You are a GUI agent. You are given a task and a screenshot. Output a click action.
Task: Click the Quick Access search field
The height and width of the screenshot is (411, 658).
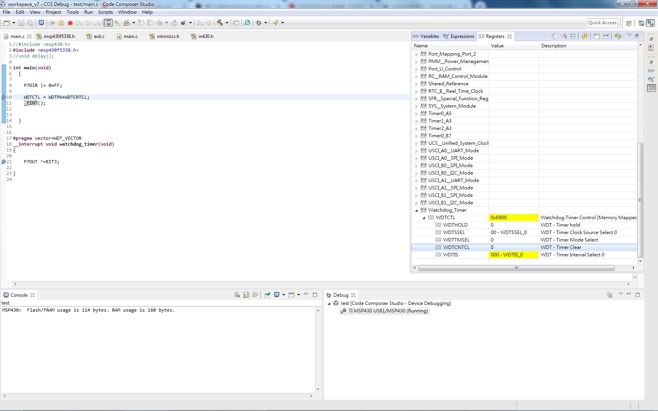[602, 23]
